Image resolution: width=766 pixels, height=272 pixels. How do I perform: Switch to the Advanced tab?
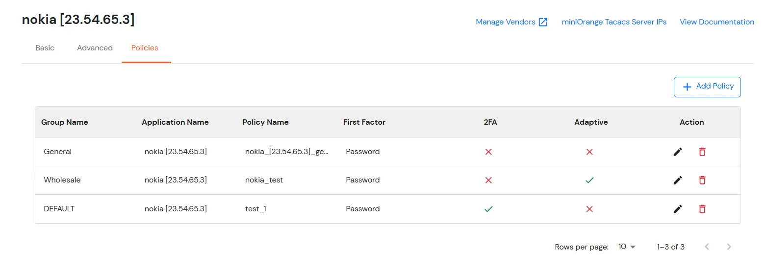click(x=95, y=48)
